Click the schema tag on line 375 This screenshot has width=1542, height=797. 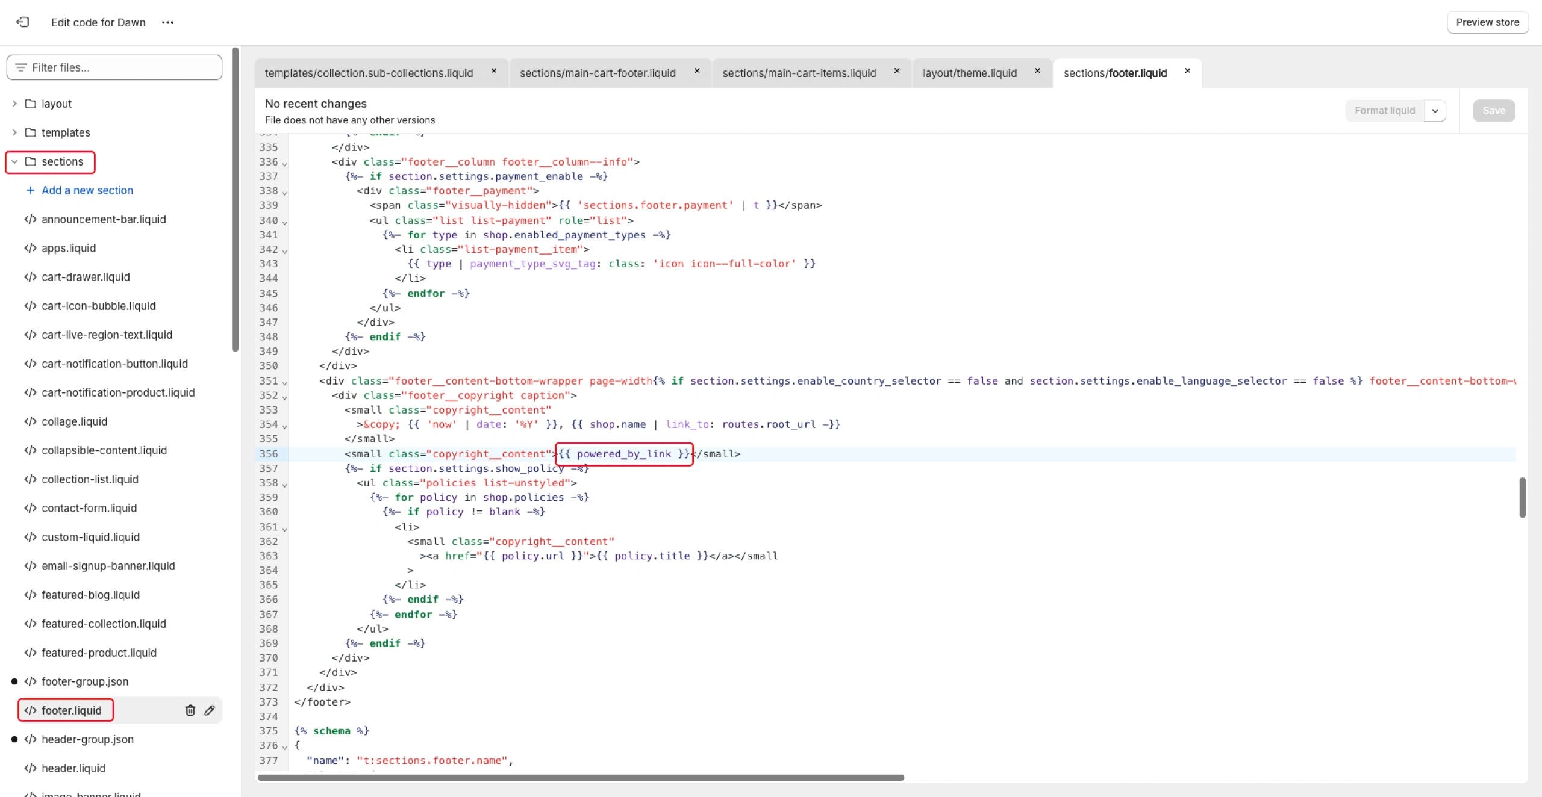coord(331,731)
